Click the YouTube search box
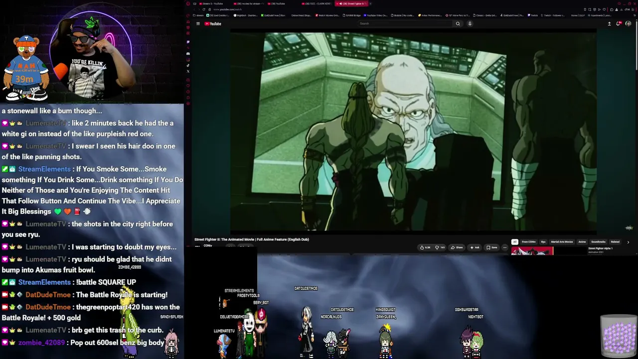 pos(404,23)
